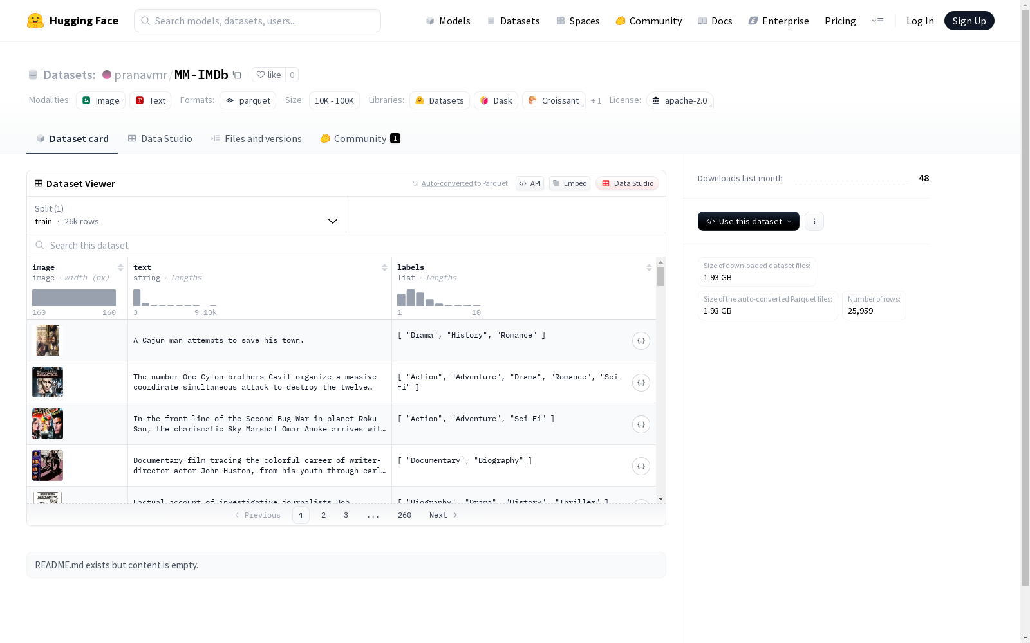Image resolution: width=1030 pixels, height=643 pixels.
Task: Click the "A Cajun man attempts to save his town." cell
Action: coord(259,340)
